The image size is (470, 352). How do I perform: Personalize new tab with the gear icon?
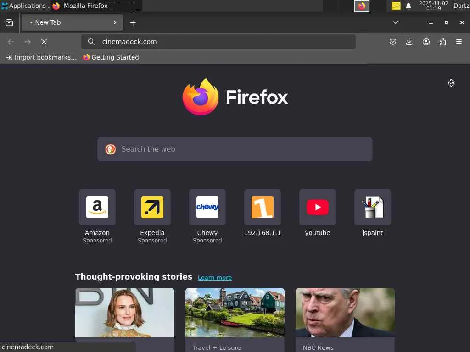click(451, 83)
